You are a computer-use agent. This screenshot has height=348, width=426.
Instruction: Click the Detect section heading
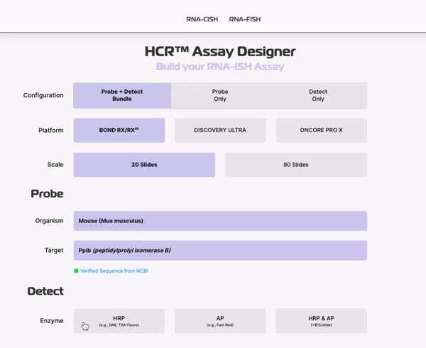tap(45, 291)
